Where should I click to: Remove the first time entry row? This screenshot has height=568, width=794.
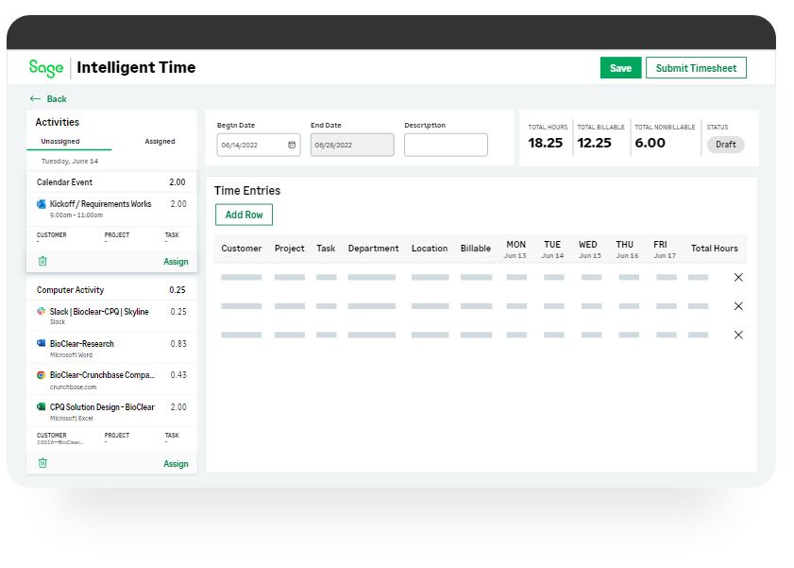tap(738, 277)
